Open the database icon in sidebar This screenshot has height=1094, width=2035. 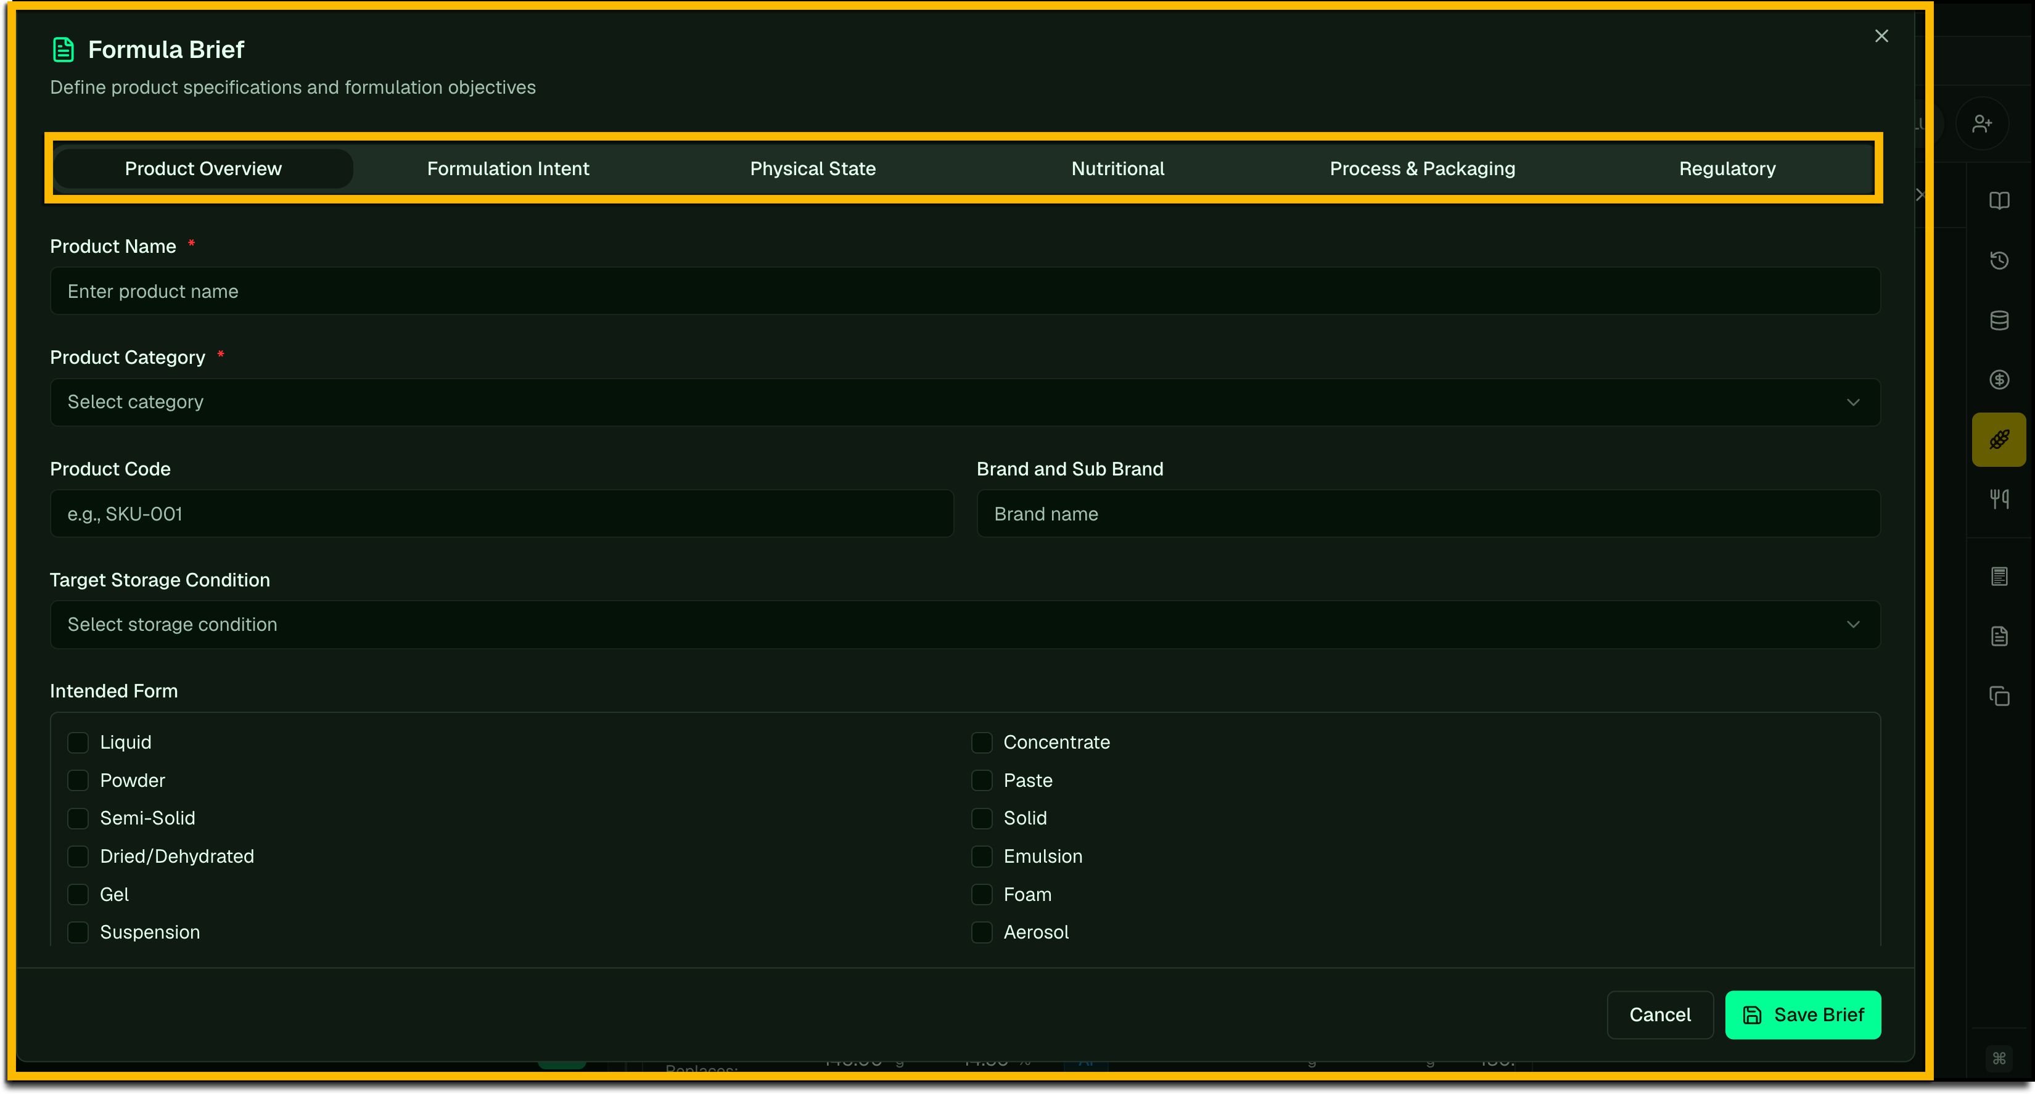[1999, 320]
